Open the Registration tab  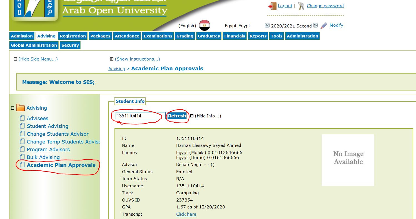(x=73, y=36)
